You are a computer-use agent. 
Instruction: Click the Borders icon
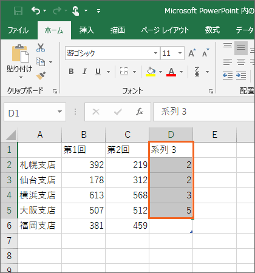point(124,72)
